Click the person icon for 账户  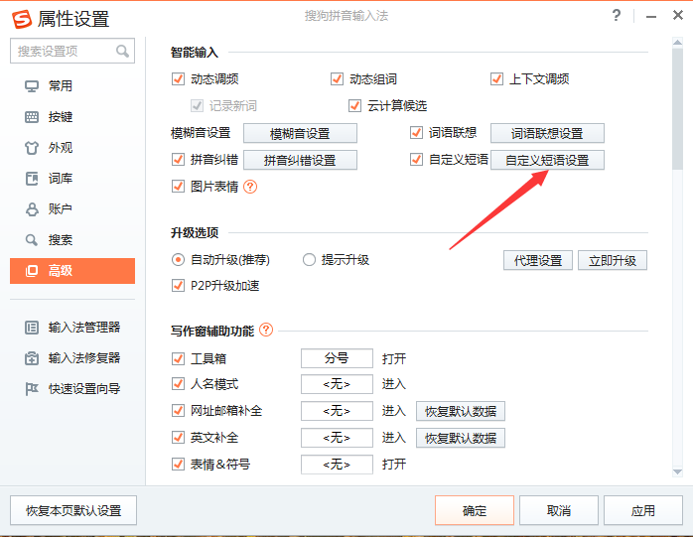pyautogui.click(x=32, y=209)
